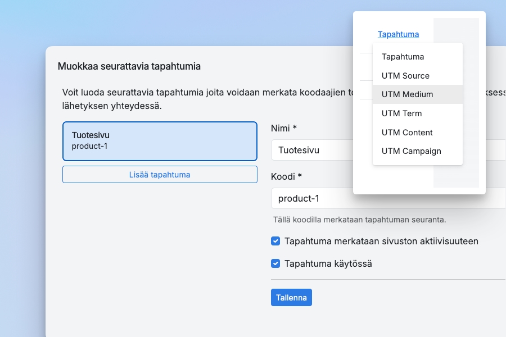
Task: Select Tapahtuma option in dropdown list
Action: 403,57
